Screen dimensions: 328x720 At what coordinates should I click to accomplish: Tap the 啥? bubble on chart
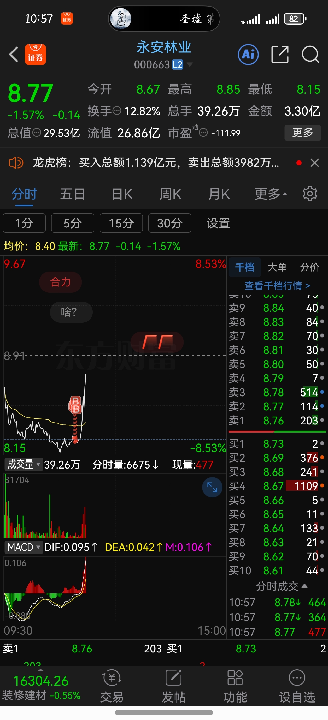[x=71, y=312]
